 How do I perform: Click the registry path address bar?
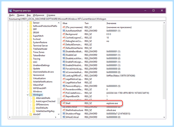click(x=87, y=19)
